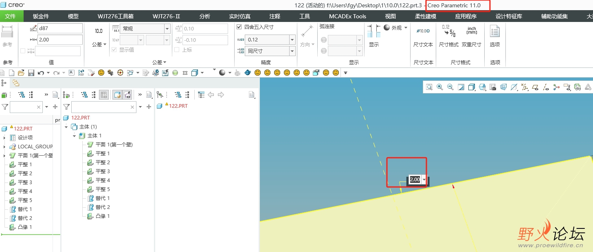
Task: Click the d87 dimension name field
Action: point(60,28)
